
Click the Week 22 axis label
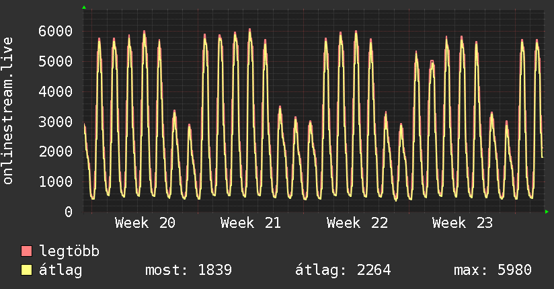(x=357, y=223)
